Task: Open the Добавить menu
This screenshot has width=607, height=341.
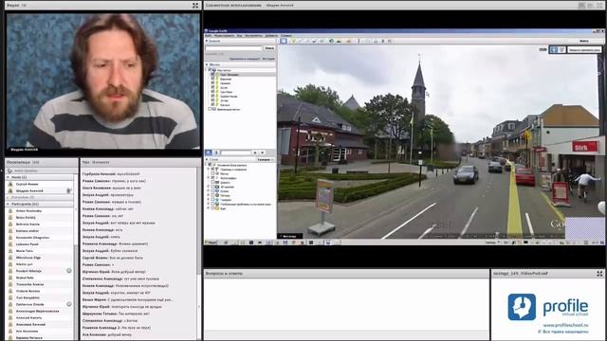Action: point(272,36)
